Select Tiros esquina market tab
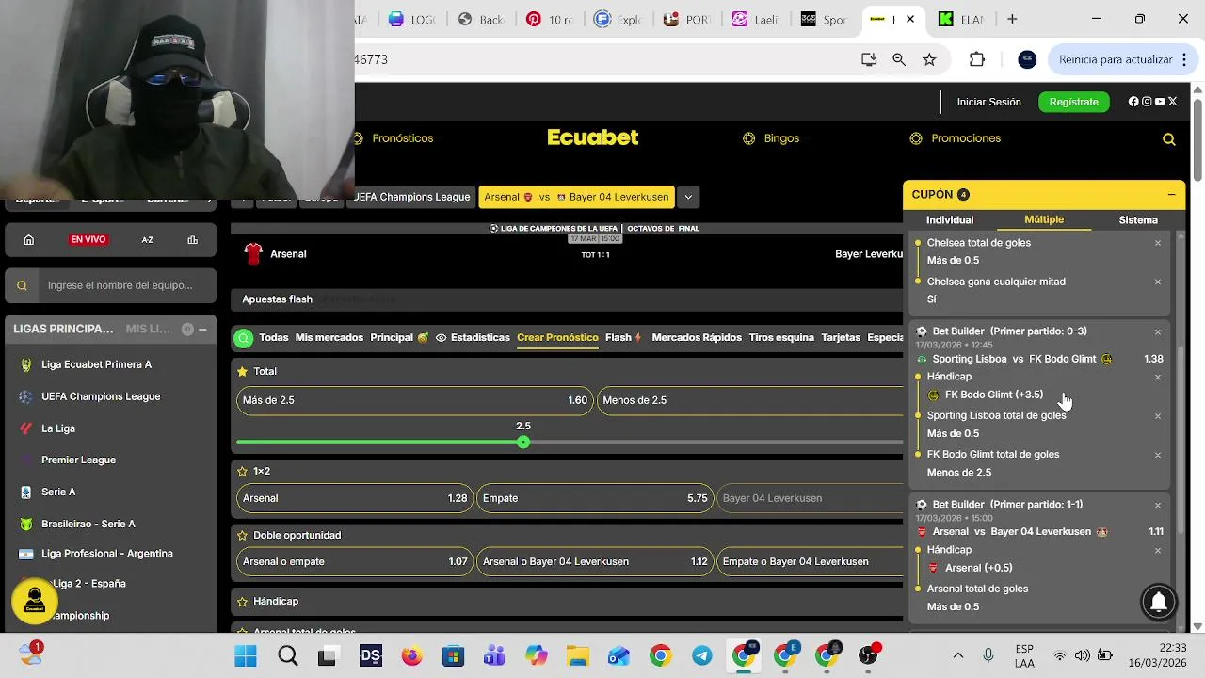Screen dimensions: 1205x678 [x=781, y=338]
